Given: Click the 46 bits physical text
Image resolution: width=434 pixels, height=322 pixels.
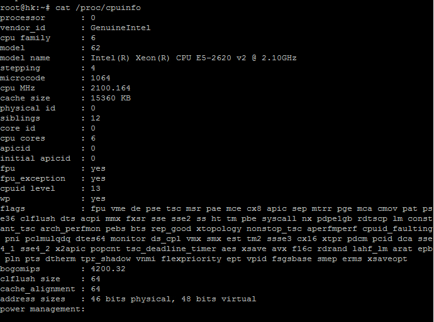Looking at the screenshot, I should point(133,299).
